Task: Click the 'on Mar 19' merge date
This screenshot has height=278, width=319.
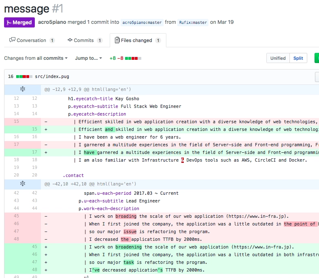Action: pos(222,22)
